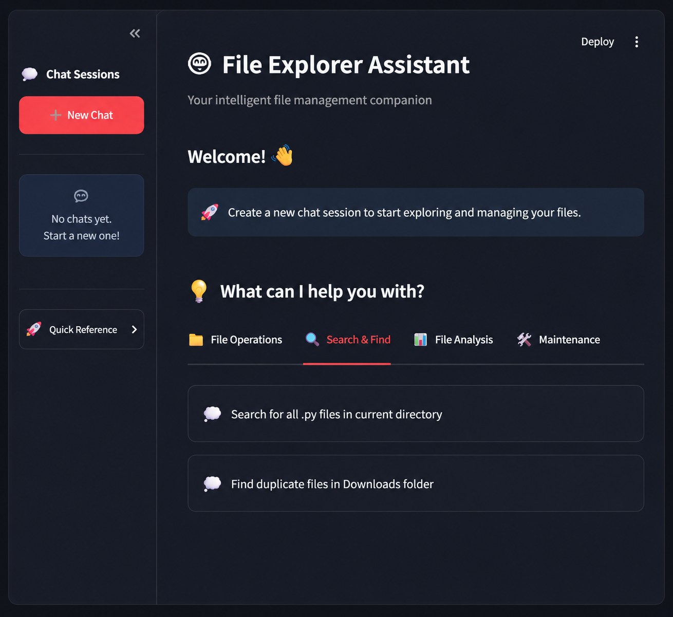The width and height of the screenshot is (673, 617).
Task: Click the speech bubble icon beside Chat Sessions
Action: click(x=30, y=74)
